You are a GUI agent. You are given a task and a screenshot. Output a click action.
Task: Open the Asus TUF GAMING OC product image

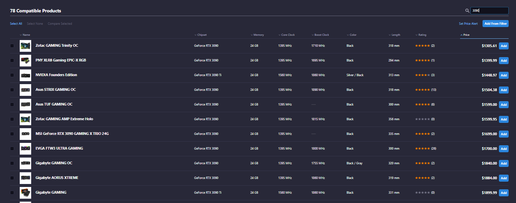(x=25, y=105)
